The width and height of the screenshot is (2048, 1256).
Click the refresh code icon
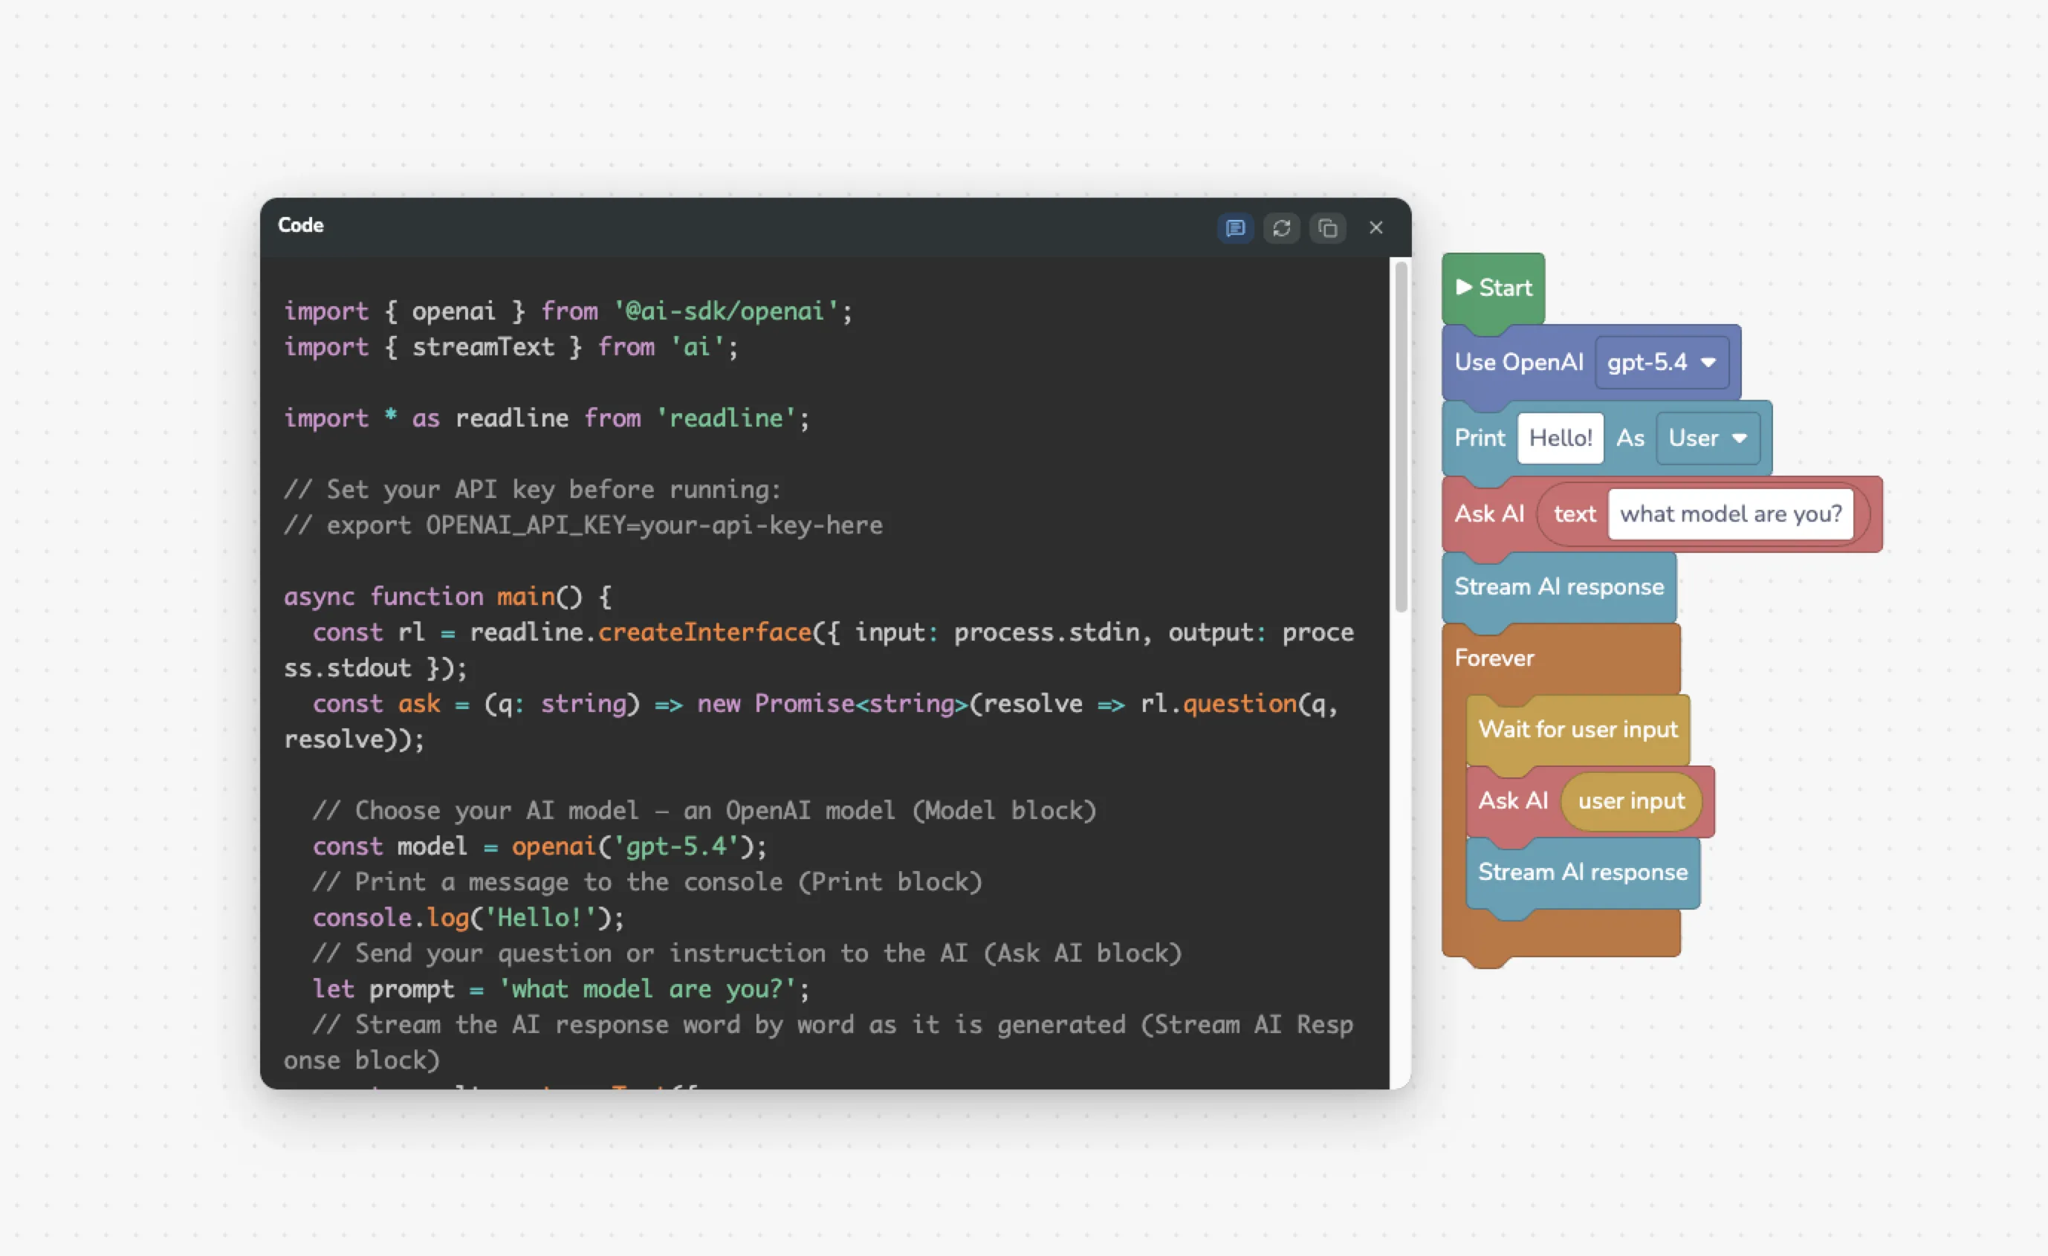[x=1282, y=227]
